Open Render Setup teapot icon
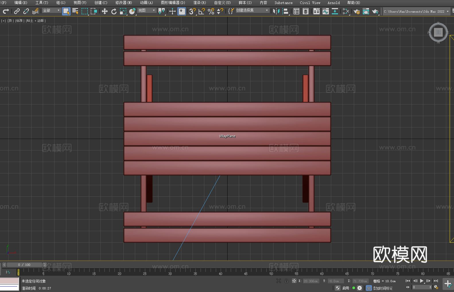The height and width of the screenshot is (292, 454). [357, 11]
